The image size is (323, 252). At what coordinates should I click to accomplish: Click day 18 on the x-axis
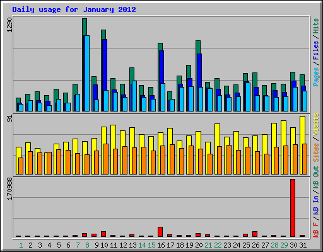click(x=180, y=245)
